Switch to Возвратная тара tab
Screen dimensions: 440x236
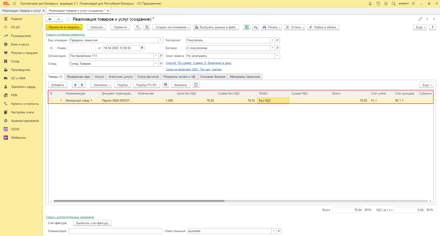(79, 77)
